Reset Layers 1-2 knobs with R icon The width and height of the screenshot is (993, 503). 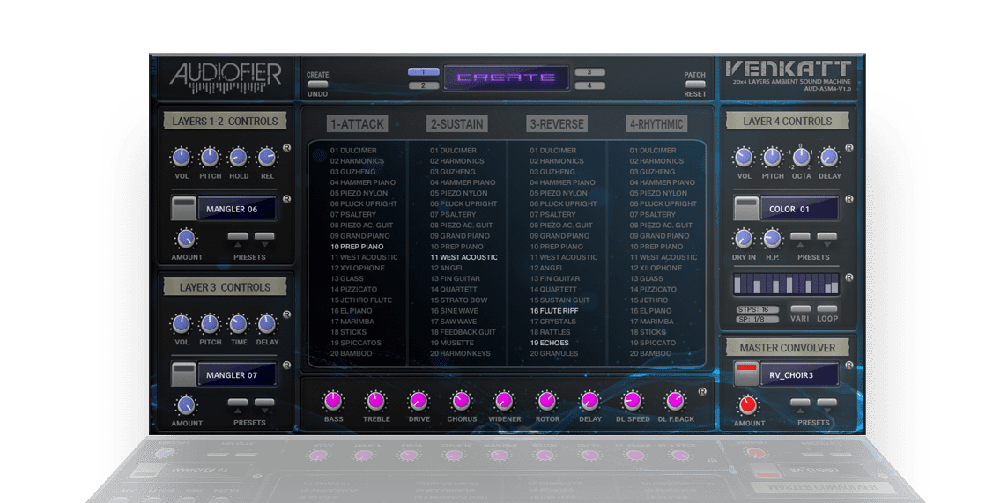coord(286,148)
